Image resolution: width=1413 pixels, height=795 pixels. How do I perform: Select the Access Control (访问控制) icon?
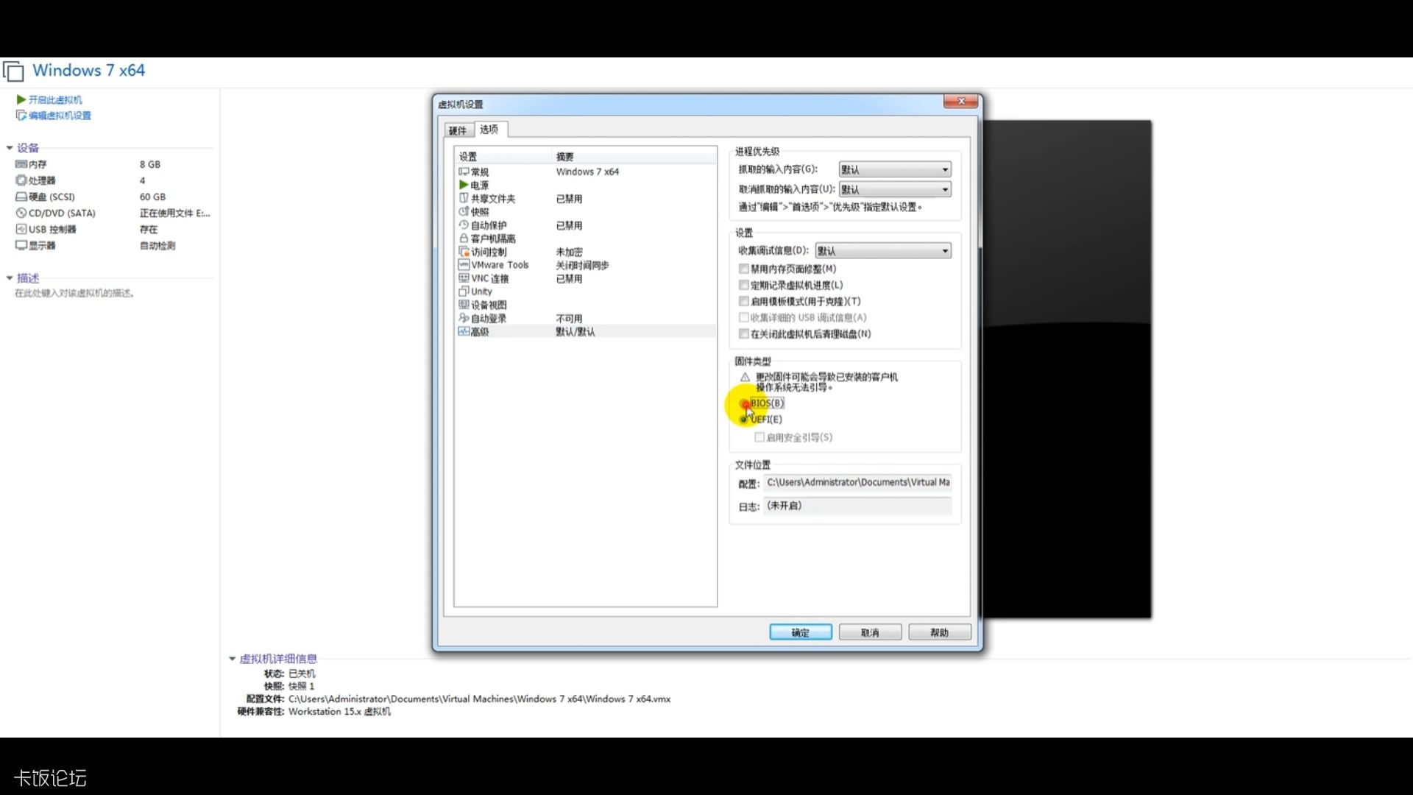pos(464,251)
